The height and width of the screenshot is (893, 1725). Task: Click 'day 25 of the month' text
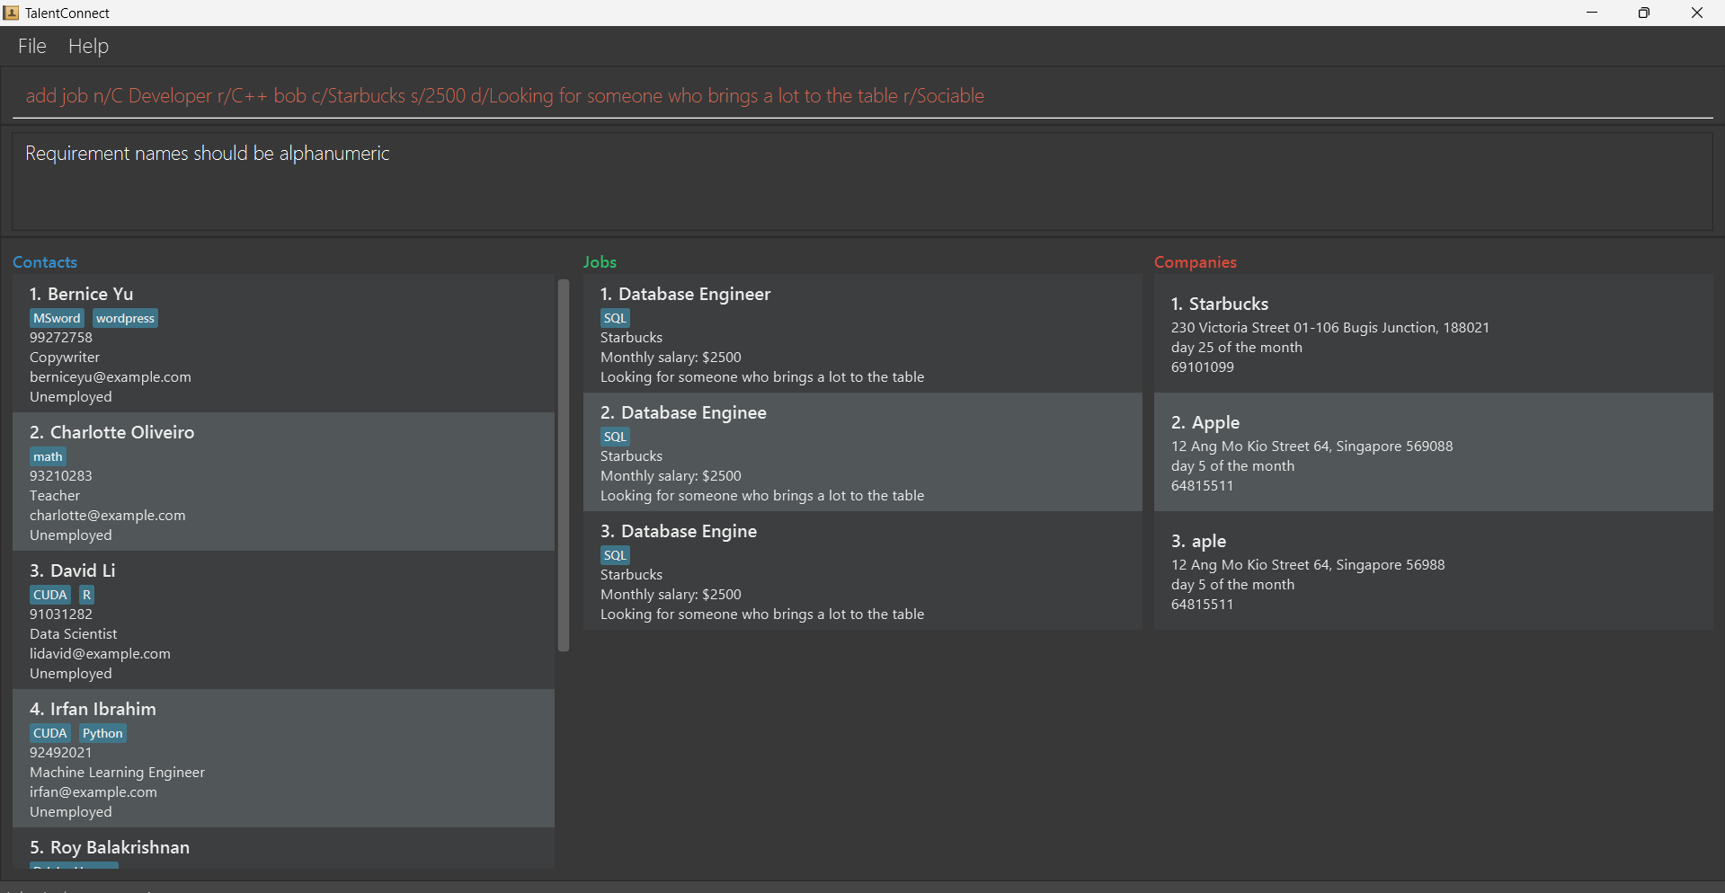(x=1236, y=348)
